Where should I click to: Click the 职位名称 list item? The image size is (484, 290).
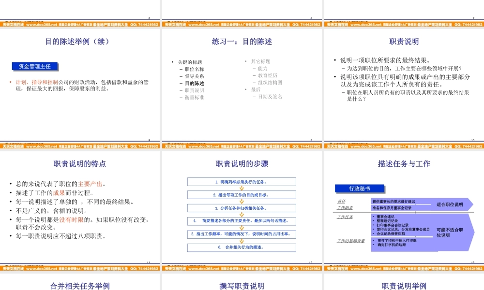195,69
